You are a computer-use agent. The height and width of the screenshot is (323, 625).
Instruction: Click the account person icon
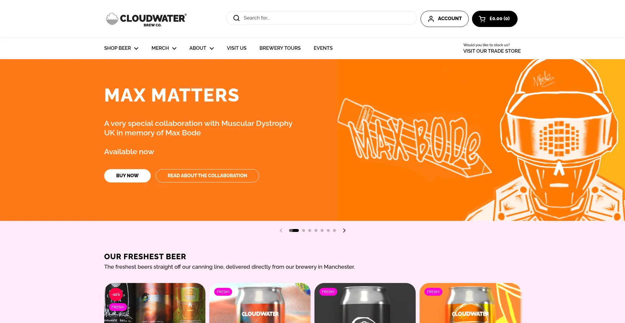pyautogui.click(x=431, y=19)
